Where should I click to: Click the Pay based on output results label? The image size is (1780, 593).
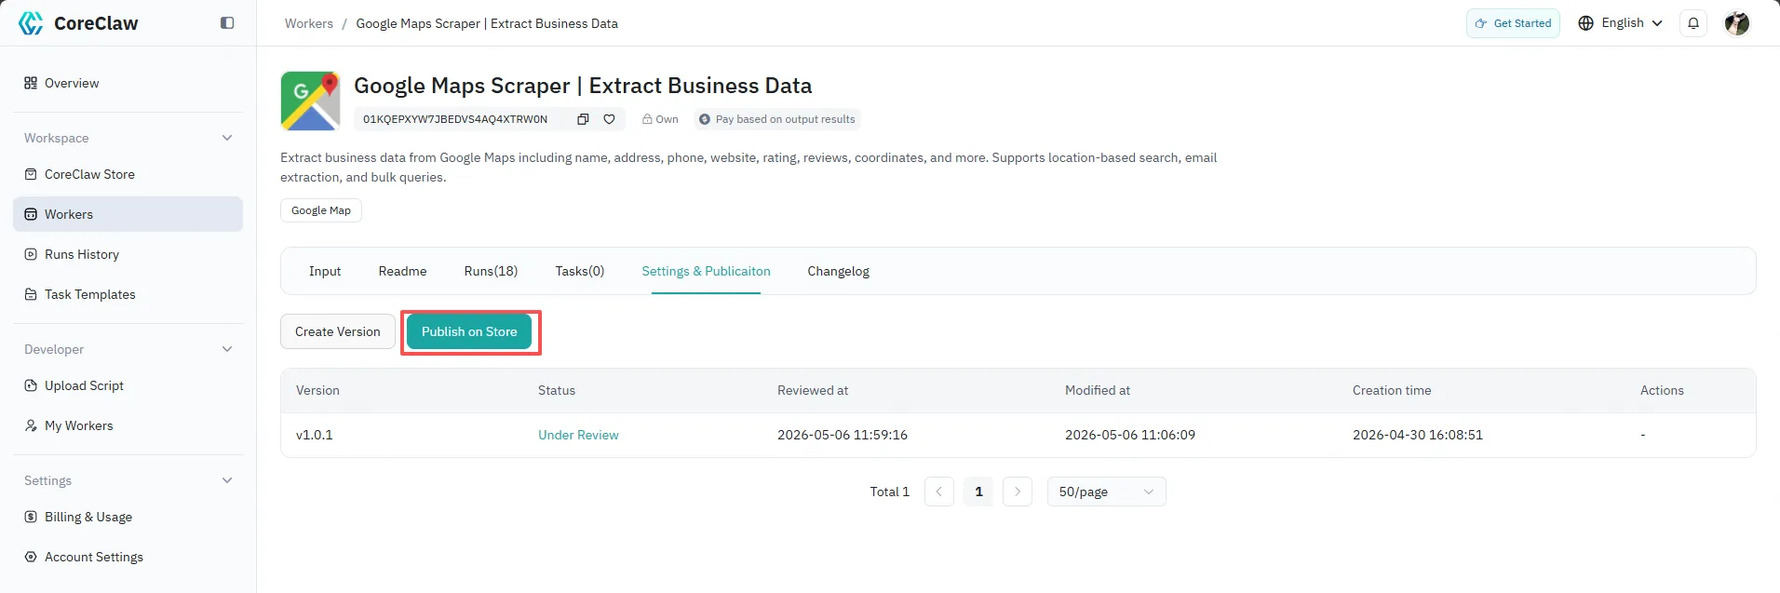(785, 119)
